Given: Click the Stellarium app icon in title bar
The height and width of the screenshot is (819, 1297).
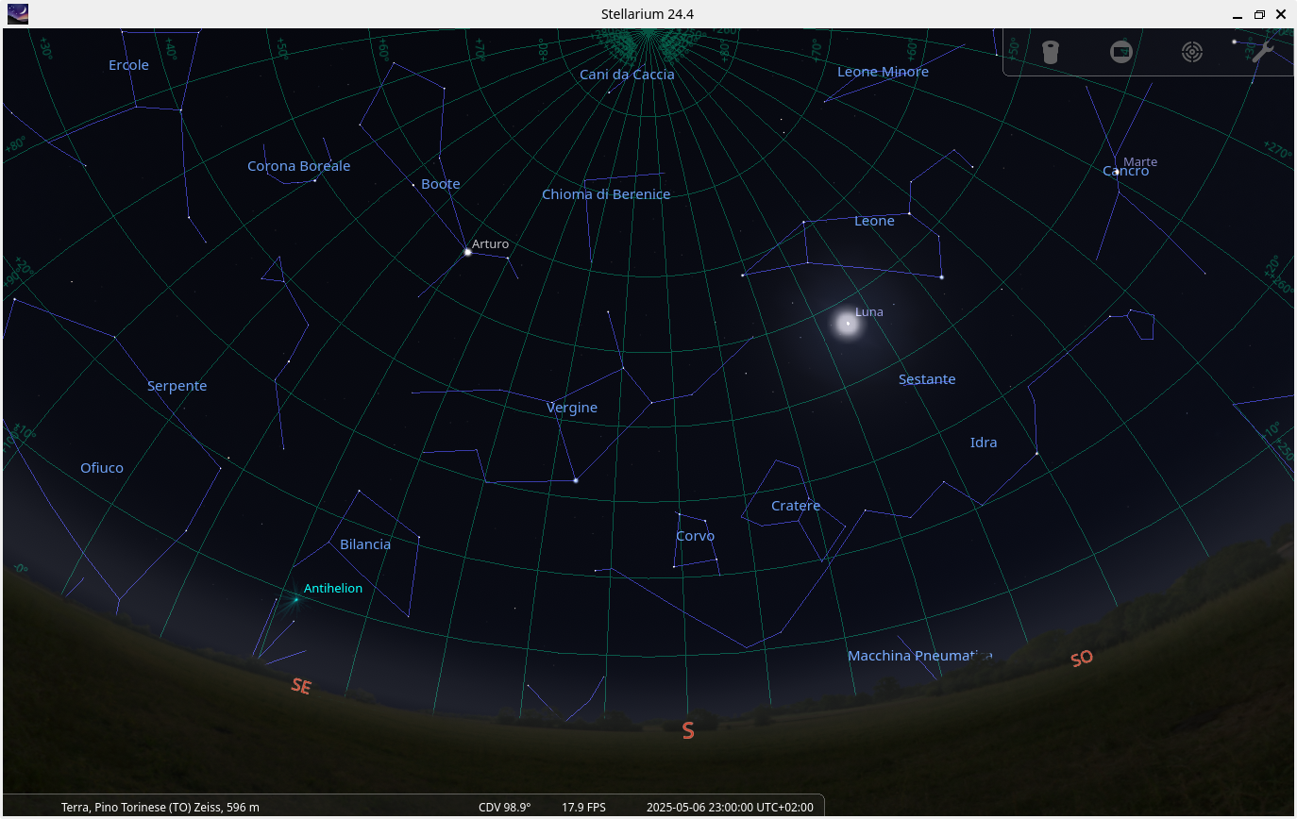Looking at the screenshot, I should coord(17,13).
